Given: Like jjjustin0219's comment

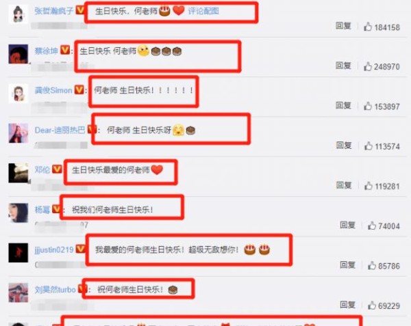Looking at the screenshot, I should click(372, 266).
